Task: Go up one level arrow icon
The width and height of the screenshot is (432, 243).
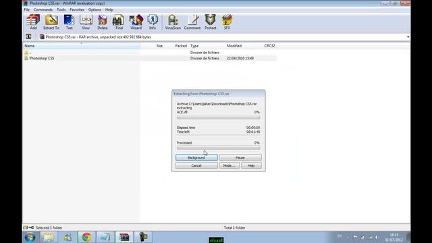Action: pyautogui.click(x=28, y=36)
